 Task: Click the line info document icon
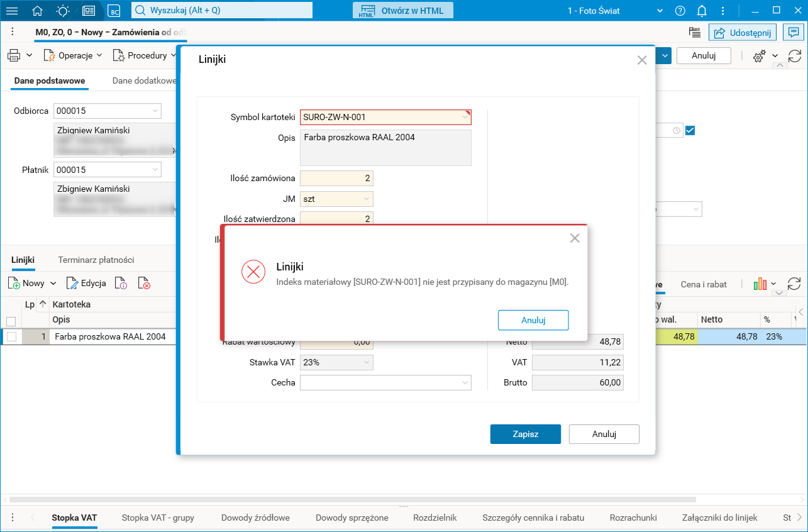point(121,284)
